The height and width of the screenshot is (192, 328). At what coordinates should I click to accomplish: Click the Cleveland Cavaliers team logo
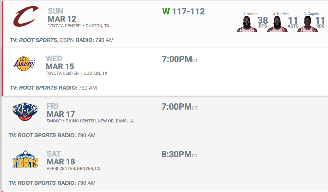click(26, 17)
